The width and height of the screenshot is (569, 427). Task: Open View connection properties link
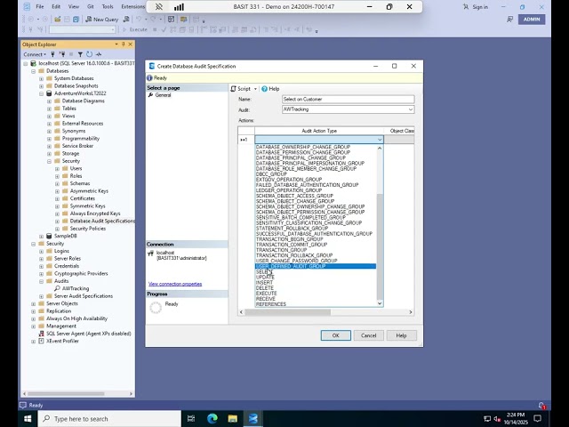pyautogui.click(x=175, y=284)
